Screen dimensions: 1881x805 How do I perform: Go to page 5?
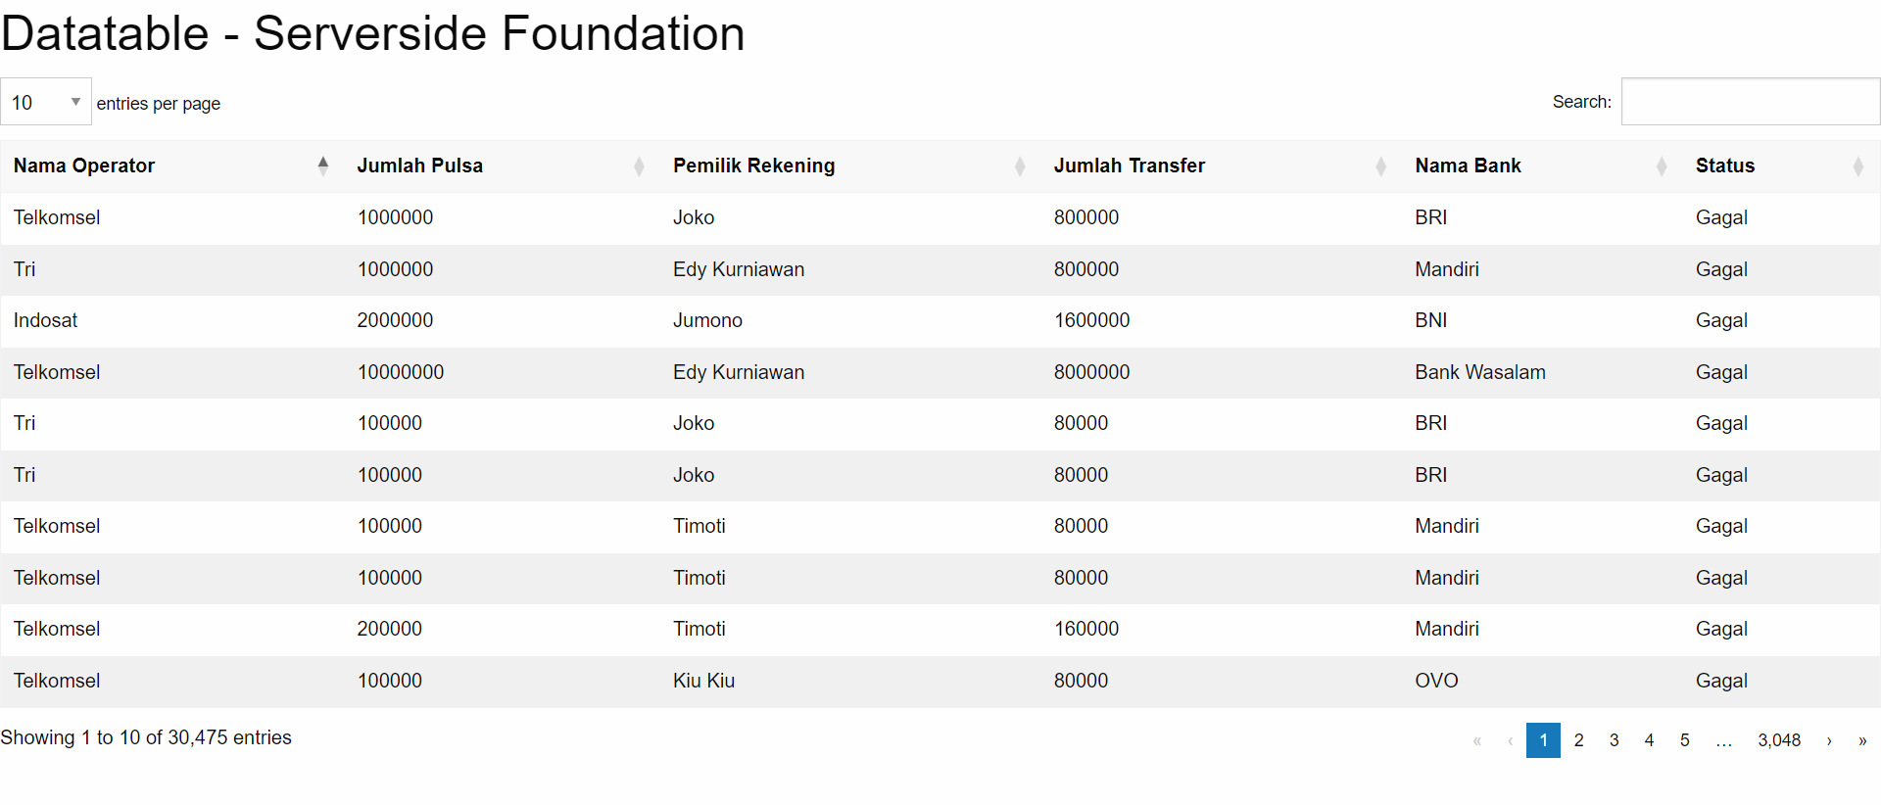(x=1684, y=740)
